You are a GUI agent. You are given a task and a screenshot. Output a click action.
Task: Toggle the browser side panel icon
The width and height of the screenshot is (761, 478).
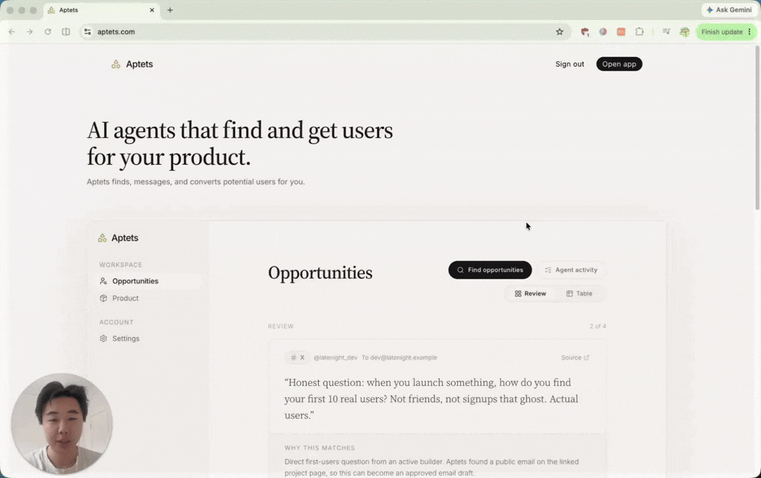pyautogui.click(x=66, y=31)
